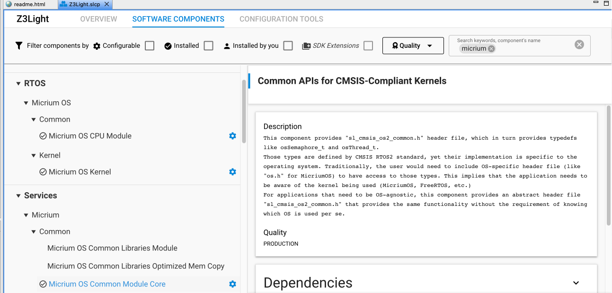Screen dimensions: 612x293
Task: Open the CONFIGURATION TOOLS tab
Action: click(x=281, y=19)
